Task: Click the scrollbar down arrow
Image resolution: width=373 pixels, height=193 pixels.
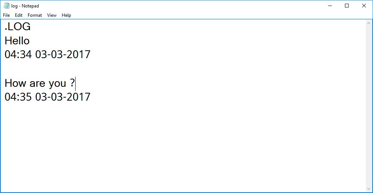Action: tap(369, 189)
